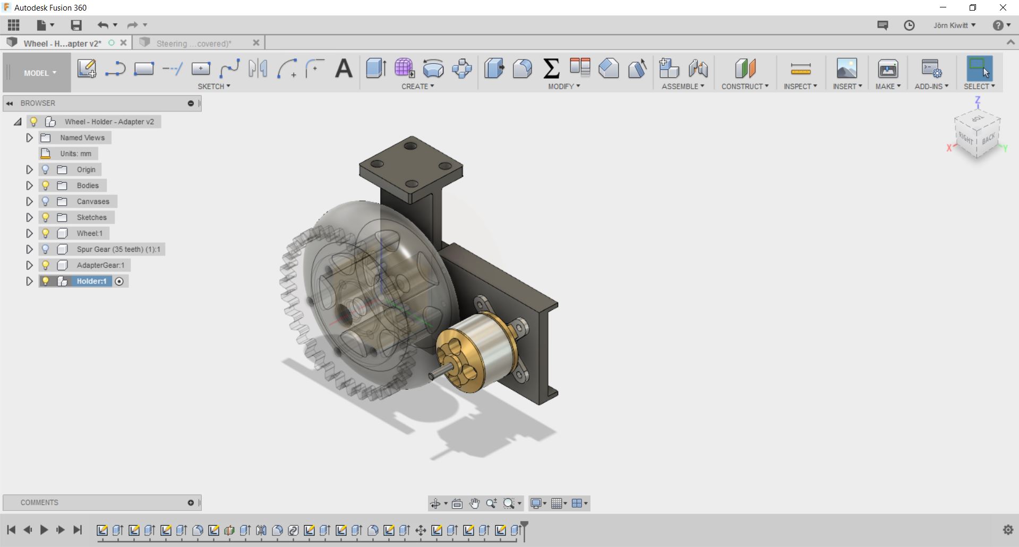Expand the Wheel:1 component
Image resolution: width=1019 pixels, height=547 pixels.
coord(30,233)
